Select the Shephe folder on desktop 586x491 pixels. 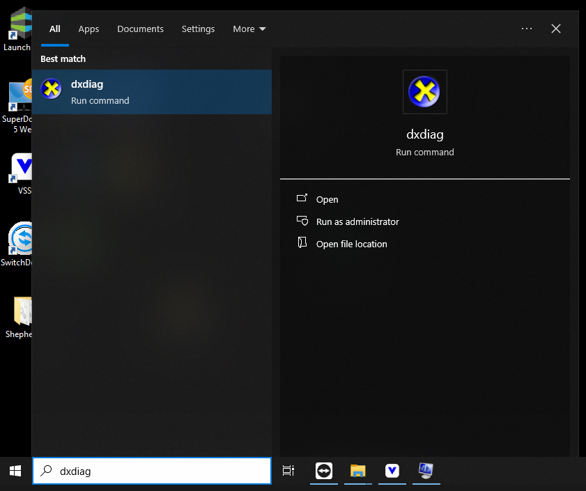click(19, 318)
